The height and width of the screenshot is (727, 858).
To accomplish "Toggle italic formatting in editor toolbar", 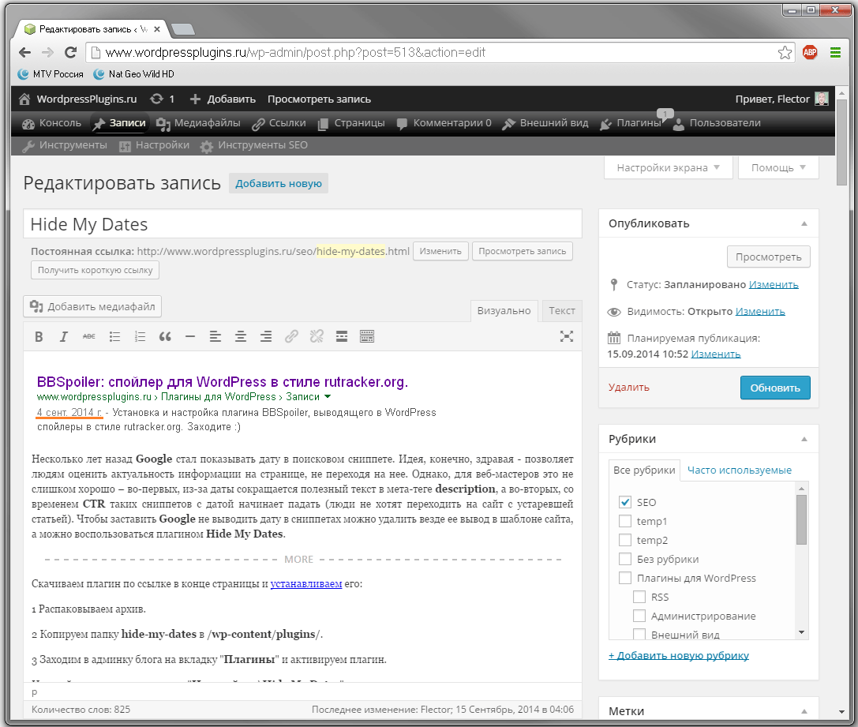I will tap(63, 336).
